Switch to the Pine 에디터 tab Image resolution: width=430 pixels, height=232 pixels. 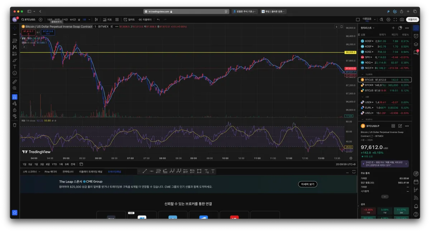tap(51, 172)
